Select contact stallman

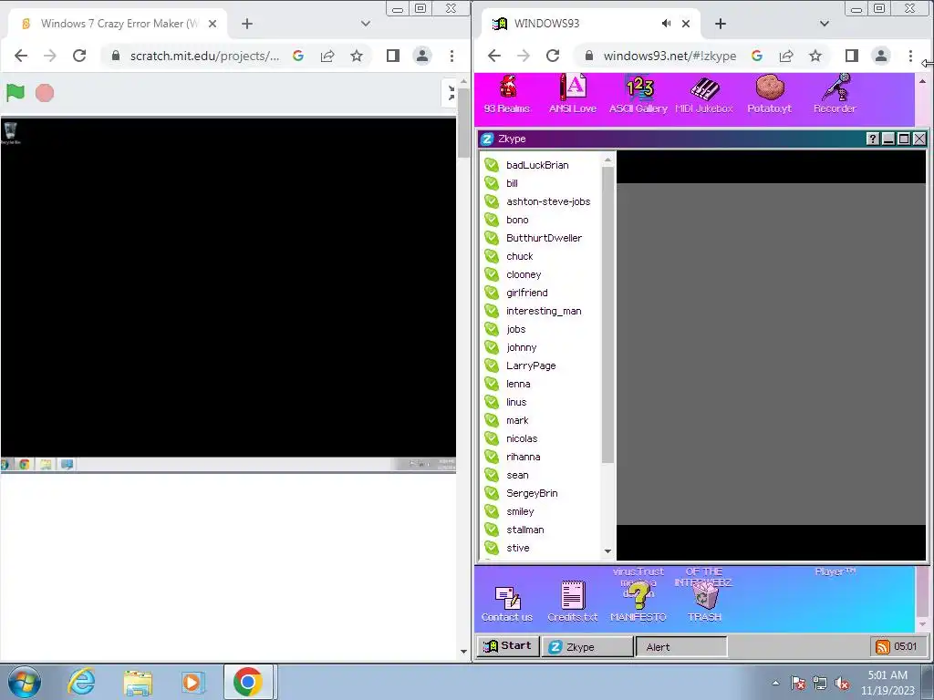[524, 530]
